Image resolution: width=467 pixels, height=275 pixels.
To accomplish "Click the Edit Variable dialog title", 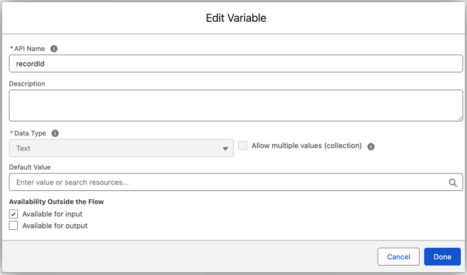I will tap(236, 18).
